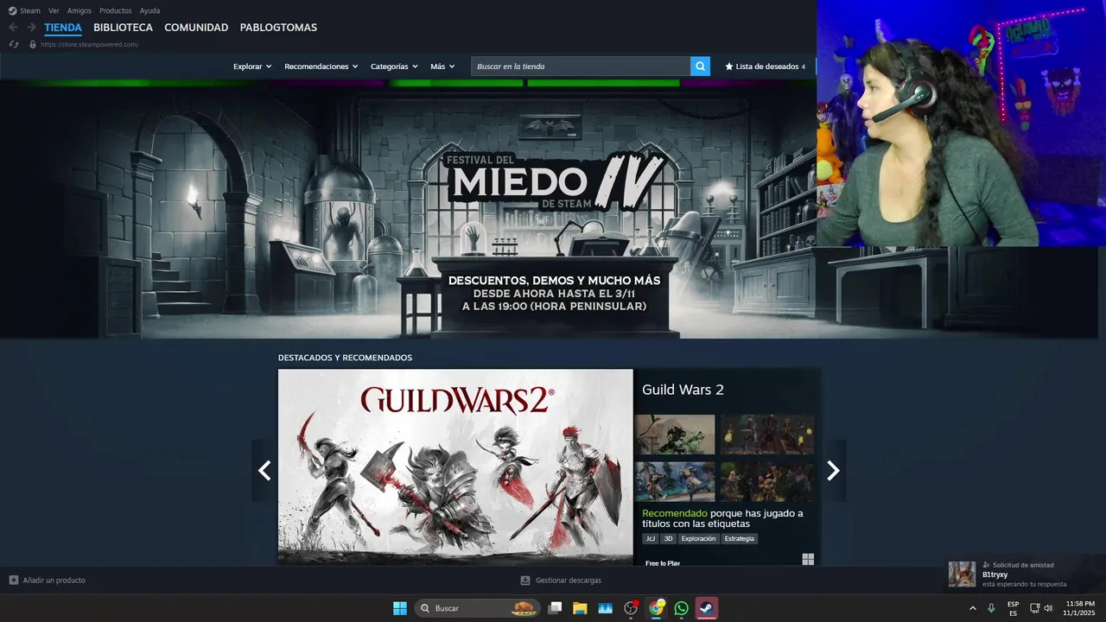This screenshot has width=1106, height=622.
Task: Show previous featured game with left arrow
Action: (x=264, y=470)
